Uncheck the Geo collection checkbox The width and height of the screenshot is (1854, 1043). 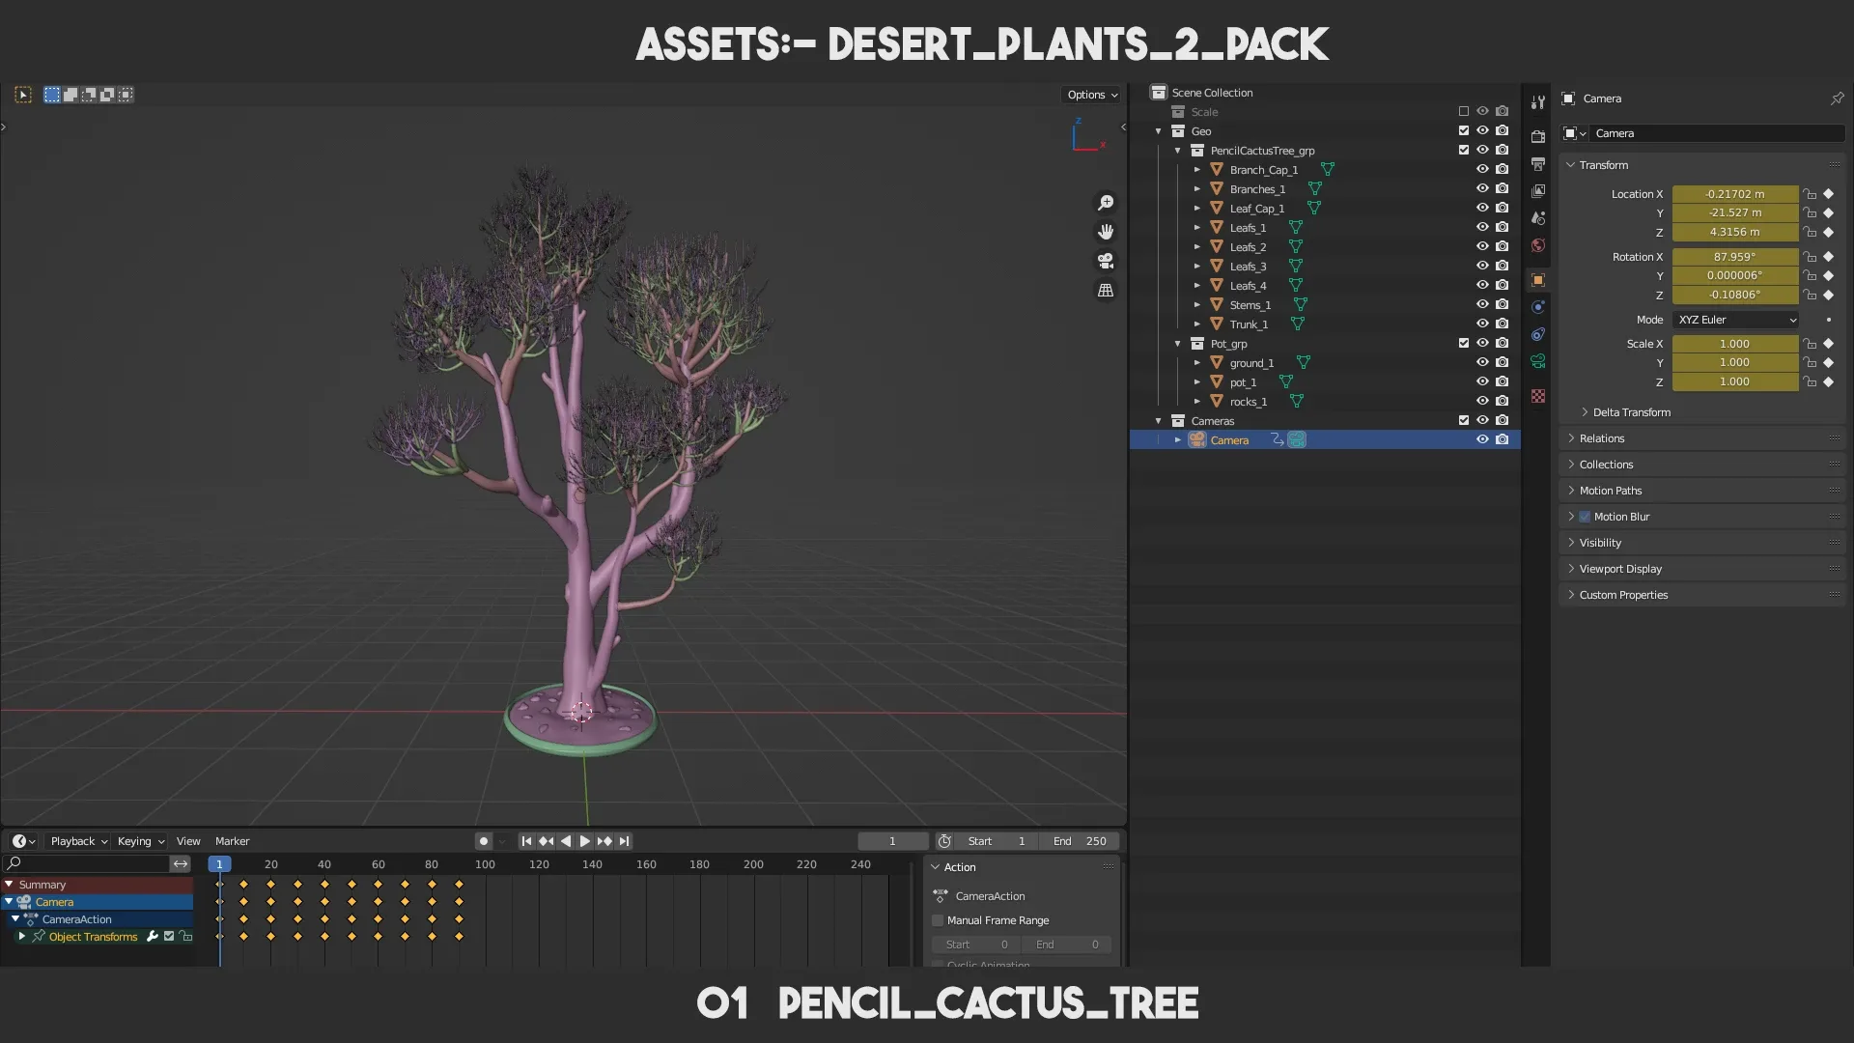pos(1464,130)
